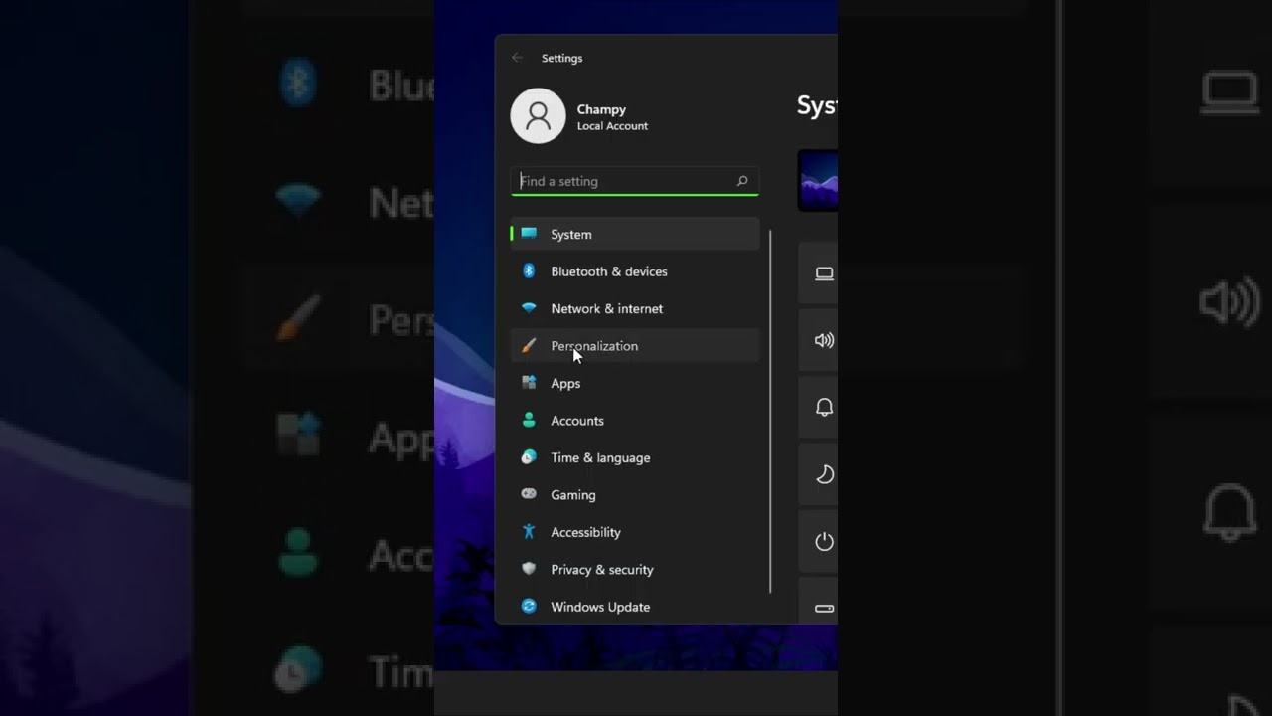Click the Windows Update refresh icon
1272x716 pixels.
(x=529, y=607)
